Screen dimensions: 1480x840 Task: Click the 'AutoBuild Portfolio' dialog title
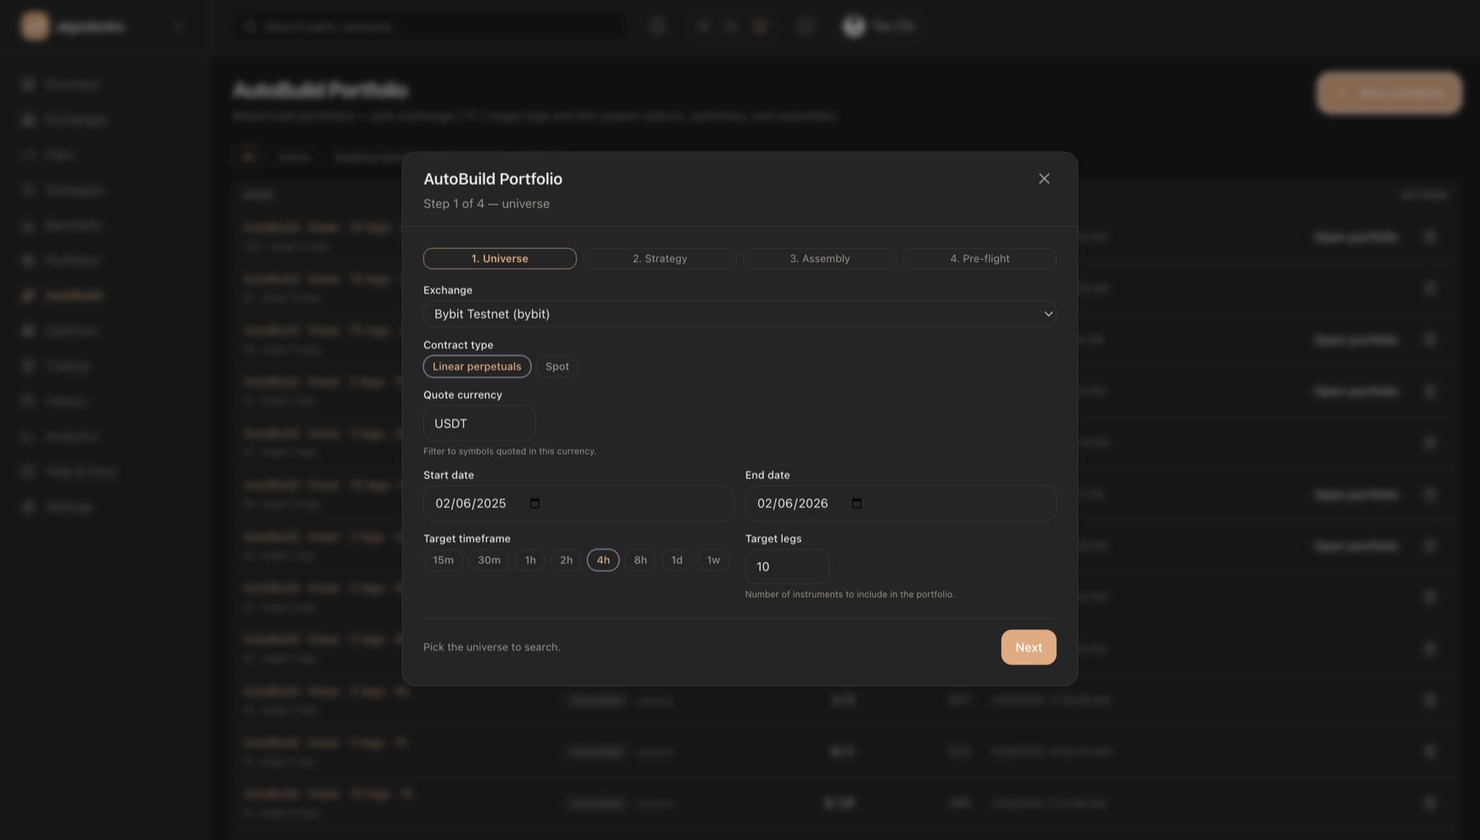(x=493, y=179)
